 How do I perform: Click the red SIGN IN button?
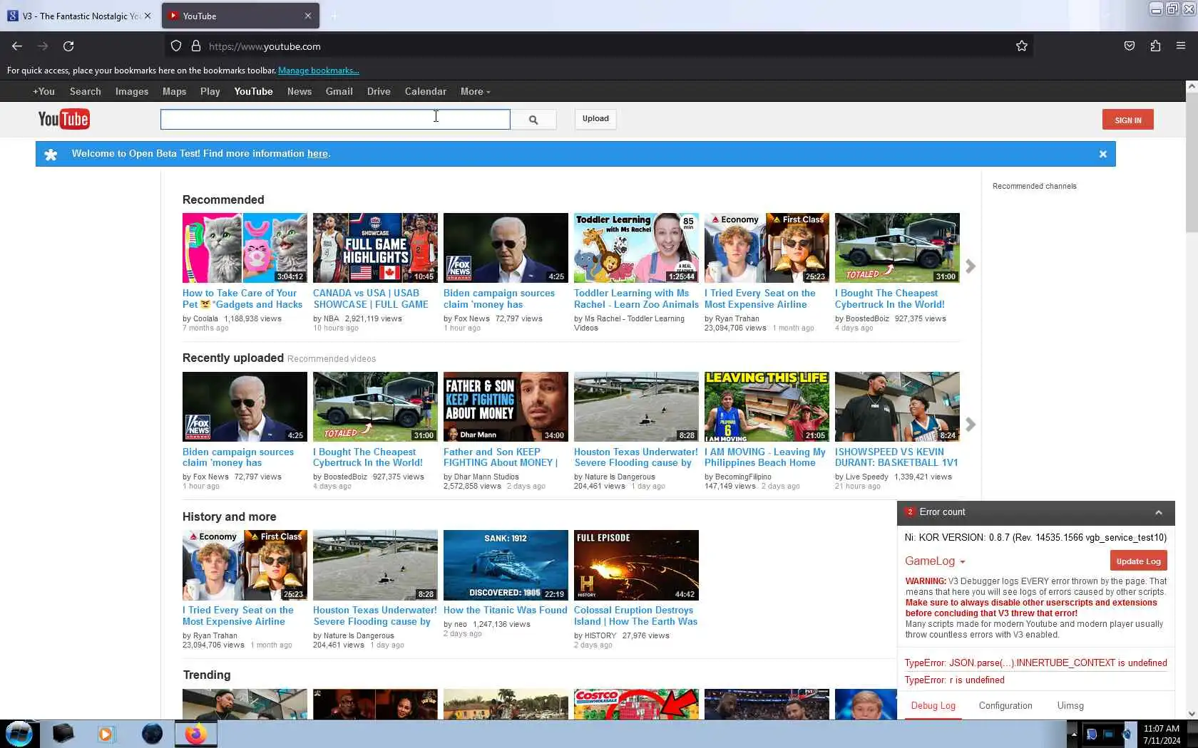coord(1127,120)
